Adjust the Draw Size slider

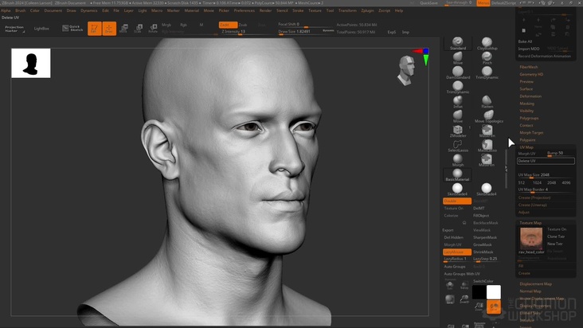tap(306, 32)
